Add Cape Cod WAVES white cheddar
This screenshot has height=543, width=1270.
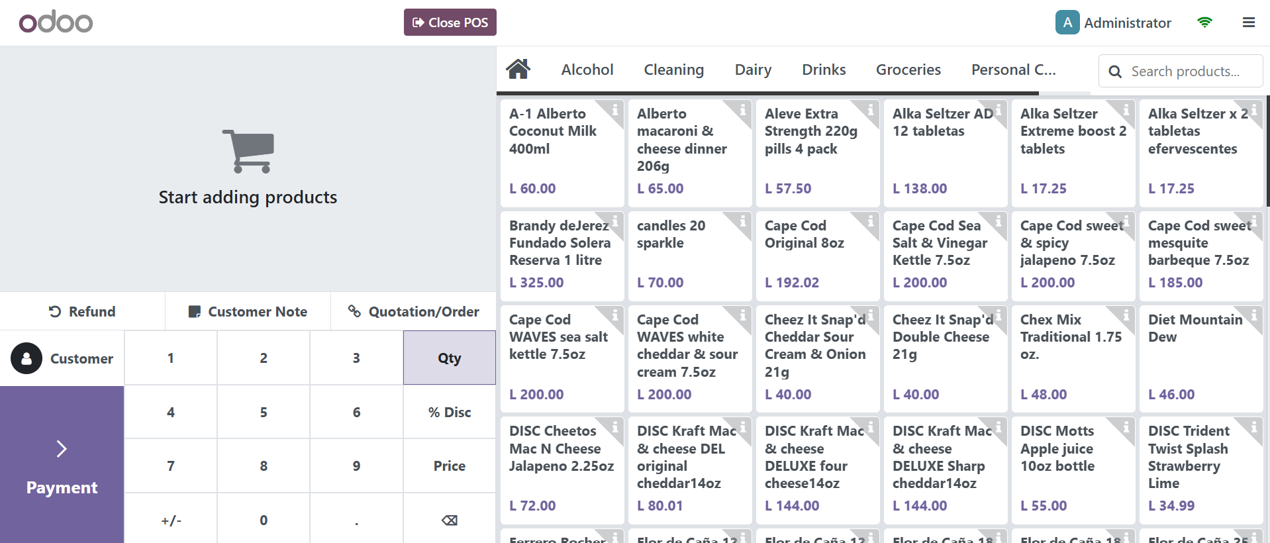[690, 358]
